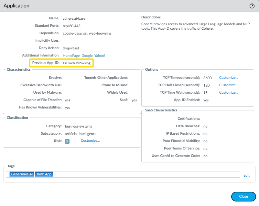Image resolution: width=259 pixels, height=206 pixels.
Task: Open the Google search link
Action: [x=87, y=56]
